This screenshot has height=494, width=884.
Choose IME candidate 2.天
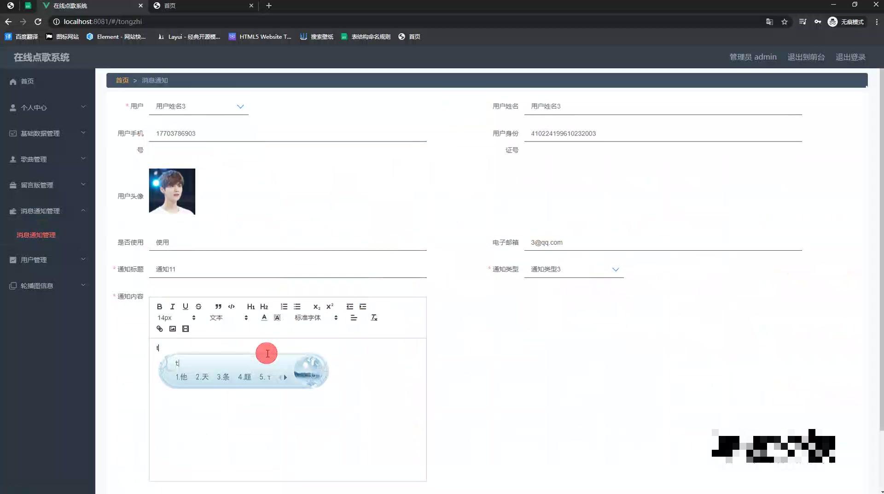(x=202, y=377)
